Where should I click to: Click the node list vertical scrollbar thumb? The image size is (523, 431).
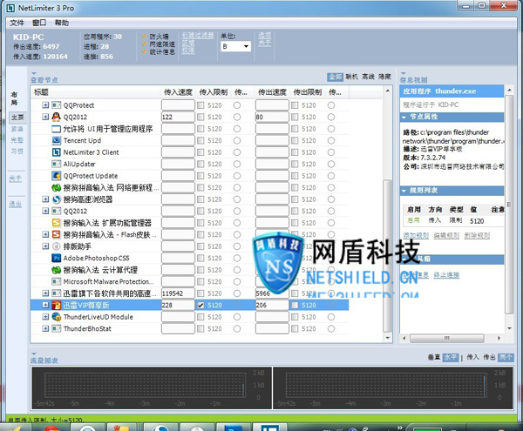(387, 256)
